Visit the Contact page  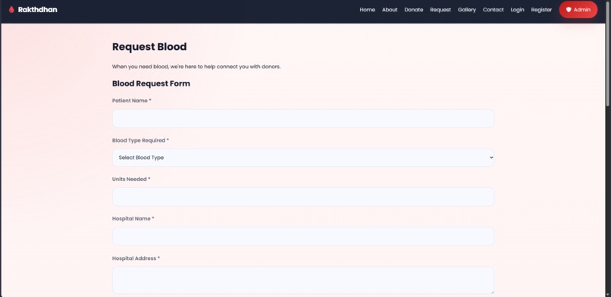(x=493, y=10)
